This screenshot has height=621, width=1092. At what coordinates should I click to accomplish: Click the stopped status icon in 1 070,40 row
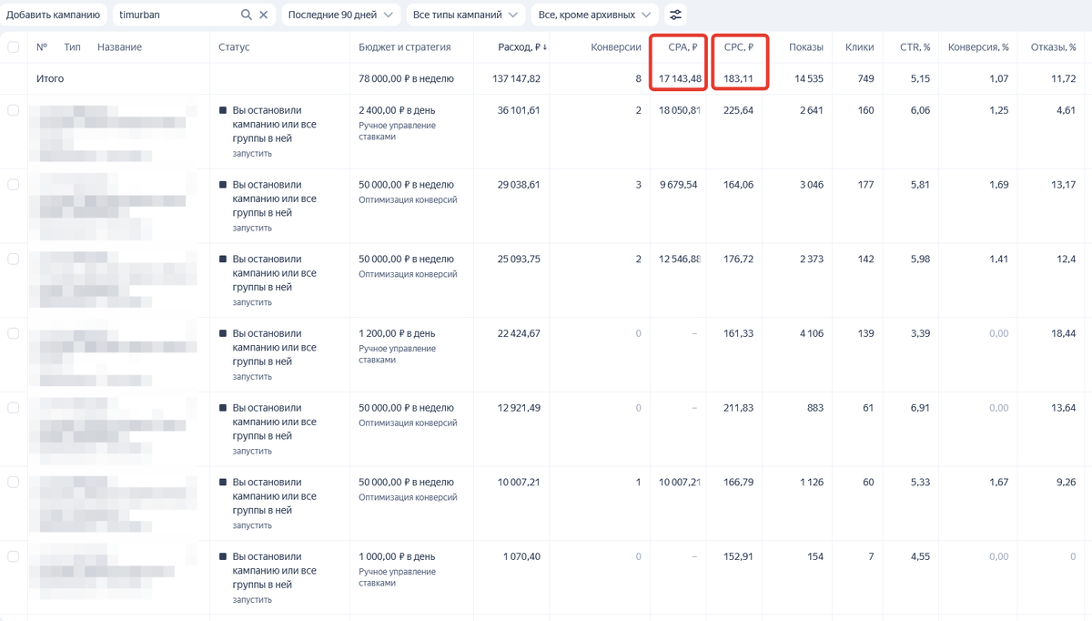(223, 556)
